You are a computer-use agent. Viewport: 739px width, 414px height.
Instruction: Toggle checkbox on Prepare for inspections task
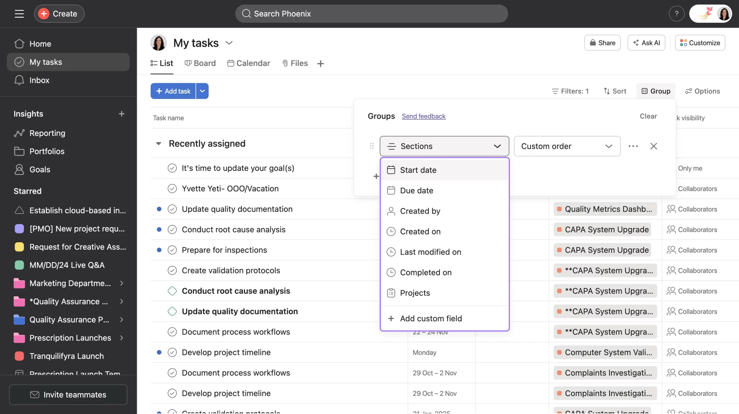point(171,250)
